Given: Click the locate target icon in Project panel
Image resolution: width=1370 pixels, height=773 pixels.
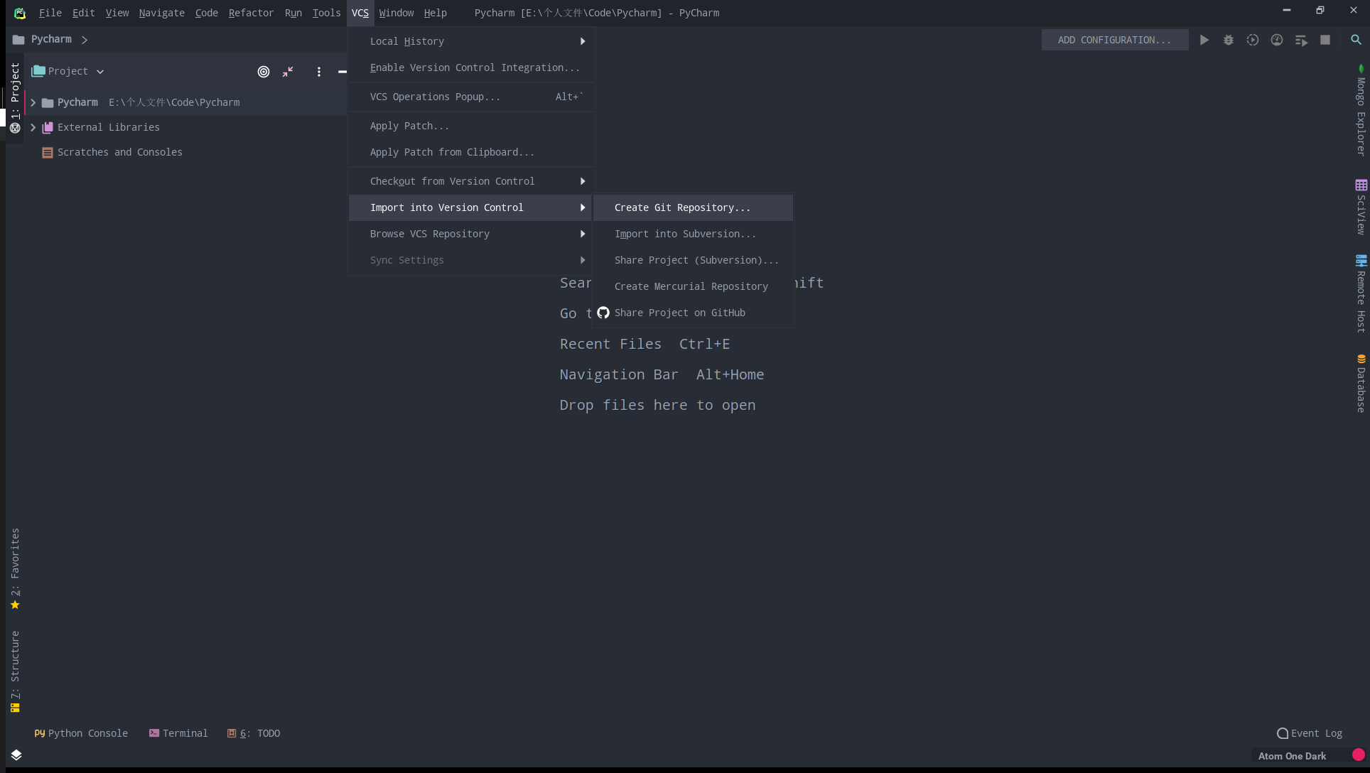Looking at the screenshot, I should pos(264,71).
